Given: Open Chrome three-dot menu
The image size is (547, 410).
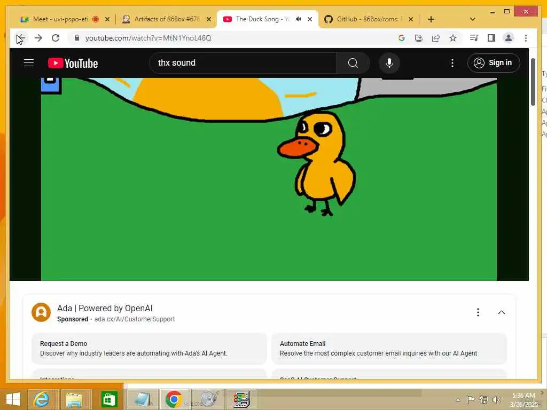Looking at the screenshot, I should [x=526, y=38].
